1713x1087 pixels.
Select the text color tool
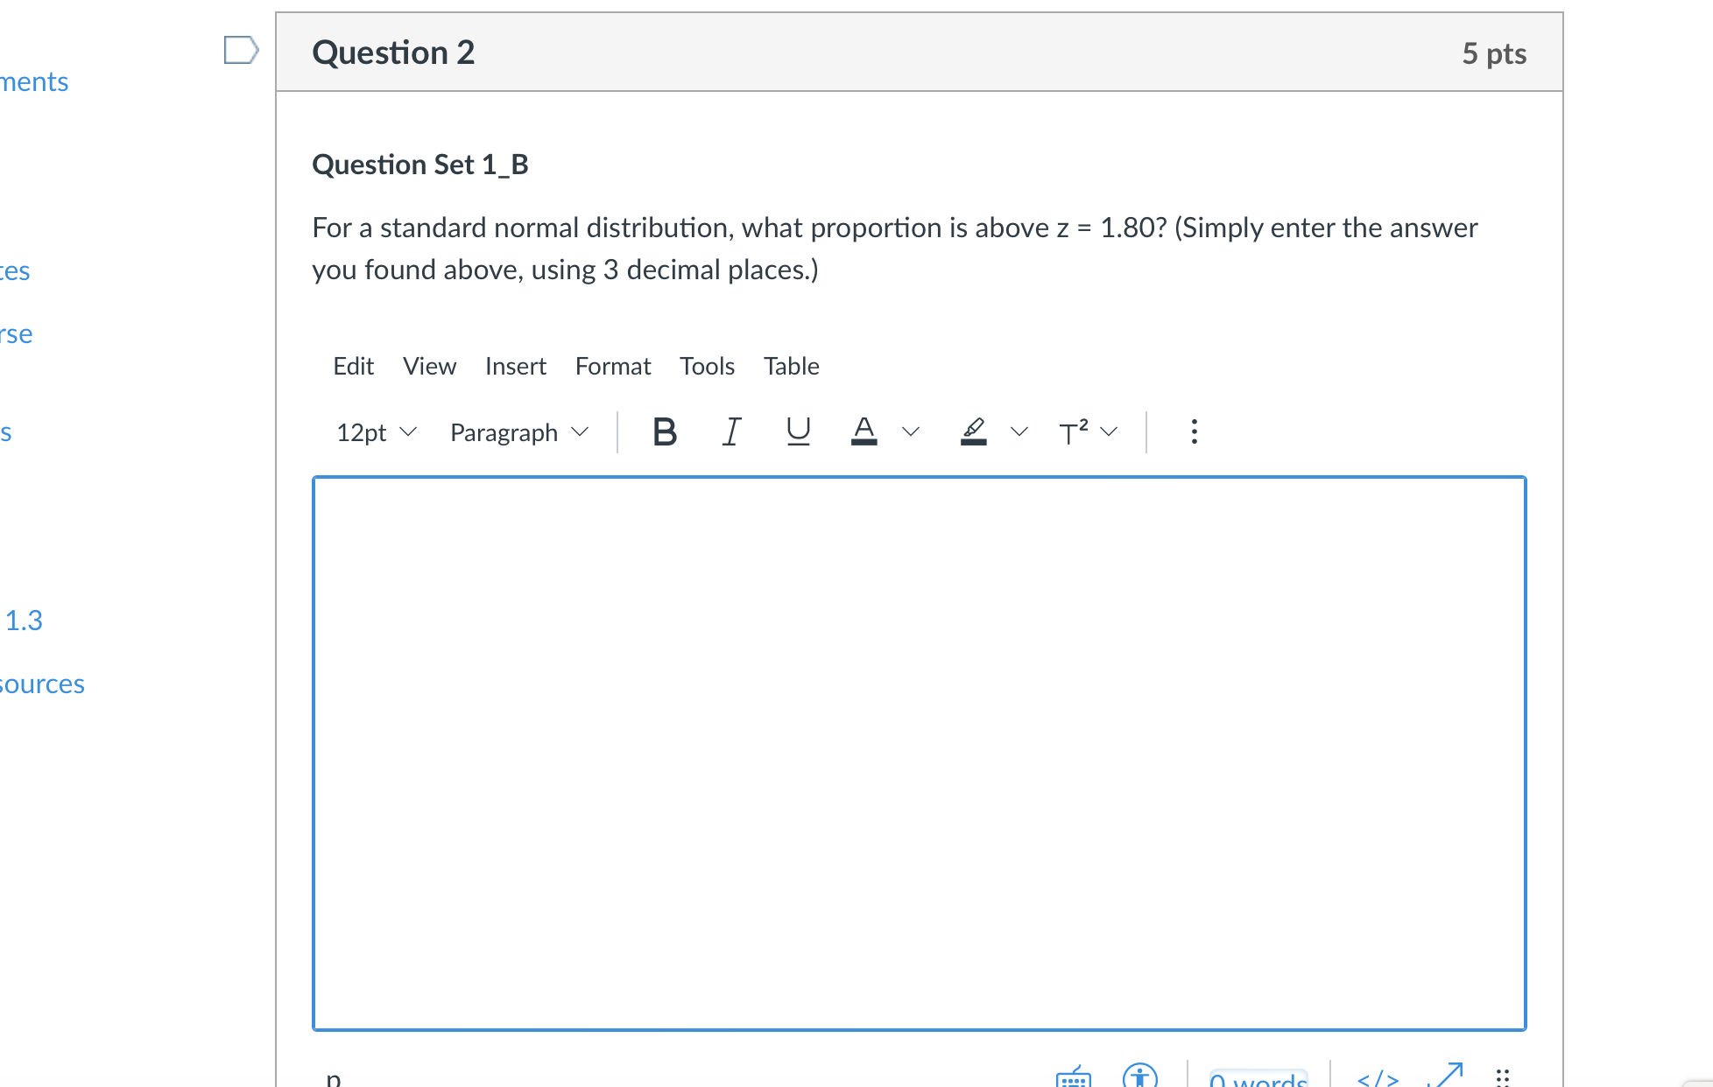(865, 431)
